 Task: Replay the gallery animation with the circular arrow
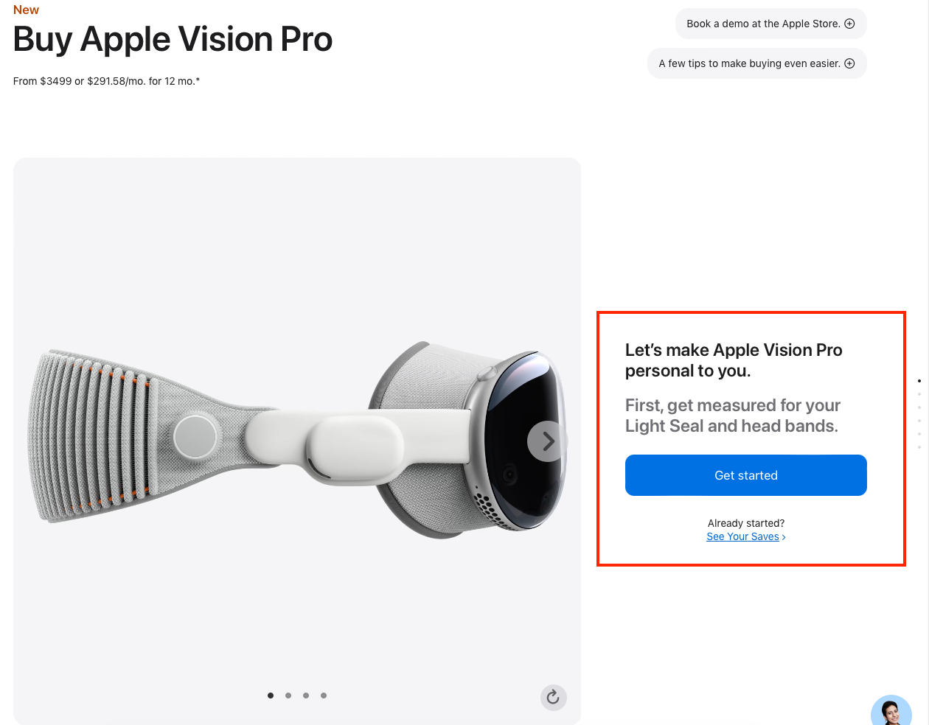pos(553,697)
